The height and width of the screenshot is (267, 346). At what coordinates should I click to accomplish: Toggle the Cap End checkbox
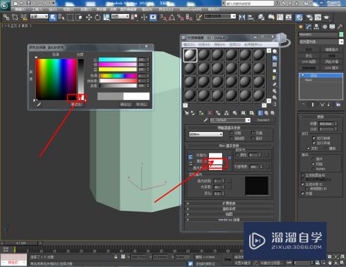[314, 143]
